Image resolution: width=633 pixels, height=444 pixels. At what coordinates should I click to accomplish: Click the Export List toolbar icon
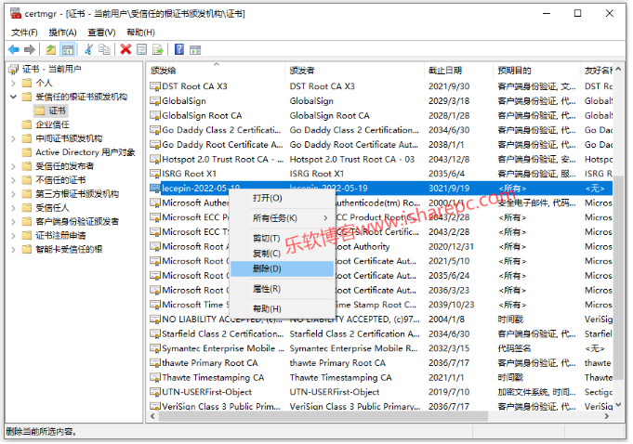[x=158, y=49]
